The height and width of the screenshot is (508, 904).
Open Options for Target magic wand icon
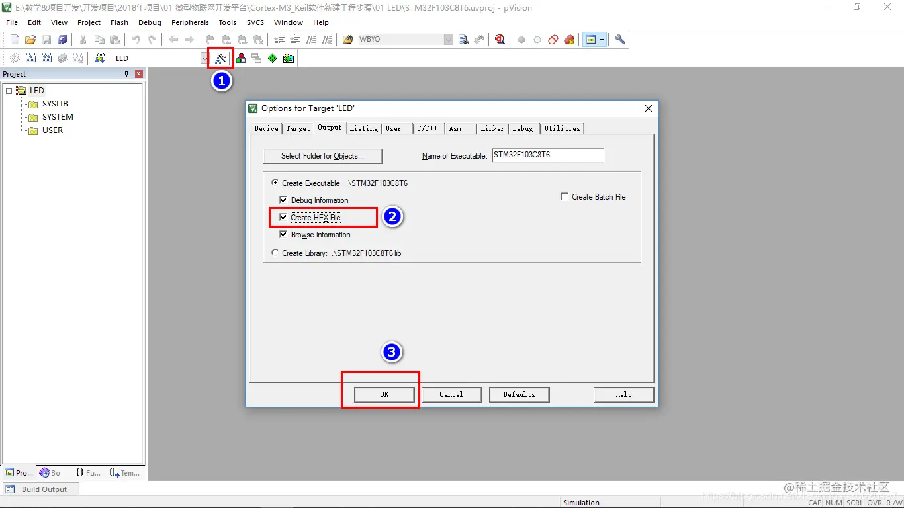coord(220,58)
